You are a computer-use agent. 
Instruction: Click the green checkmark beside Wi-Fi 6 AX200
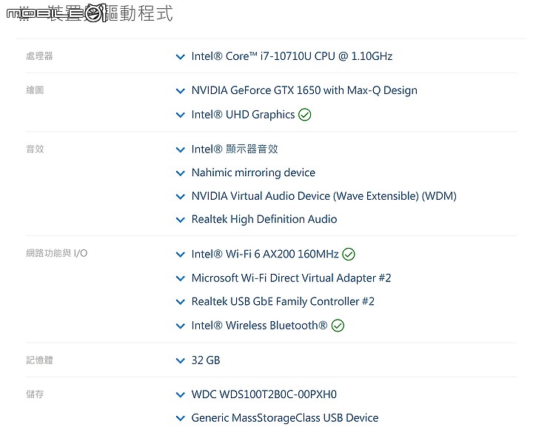(349, 254)
